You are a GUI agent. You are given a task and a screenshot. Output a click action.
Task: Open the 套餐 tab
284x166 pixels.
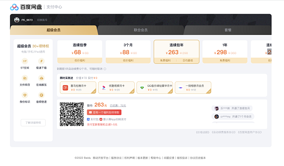tap(228, 30)
